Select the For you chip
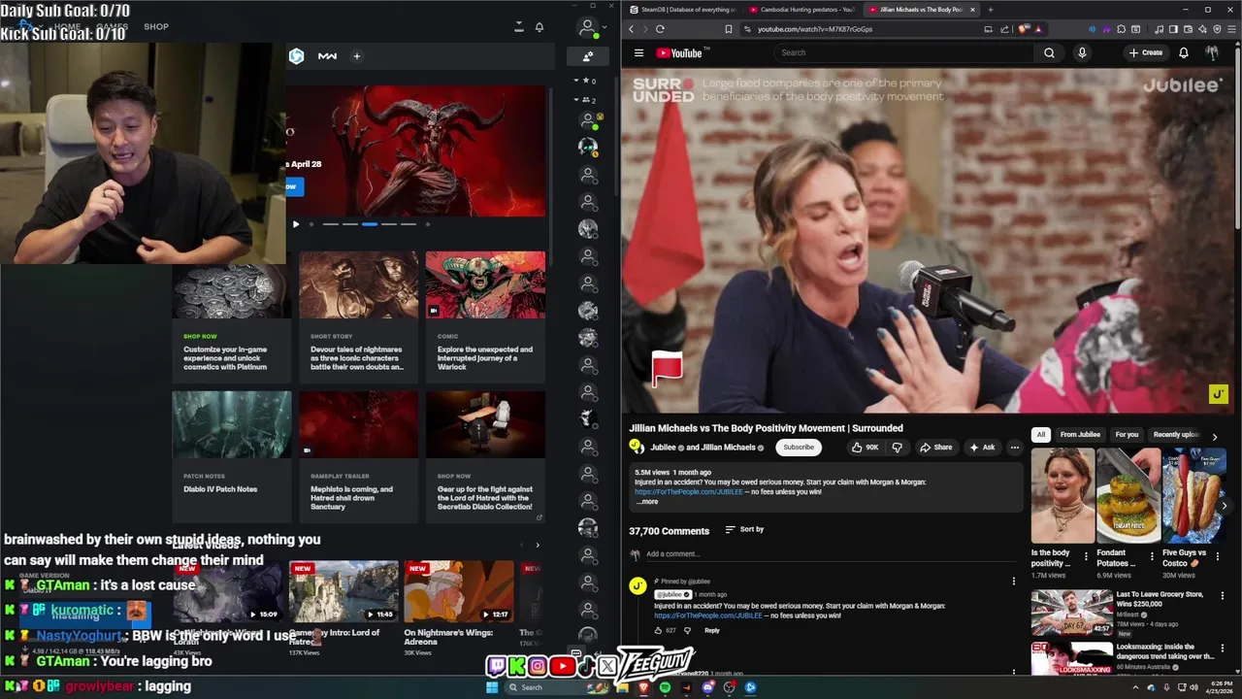The width and height of the screenshot is (1242, 699). [x=1127, y=435]
